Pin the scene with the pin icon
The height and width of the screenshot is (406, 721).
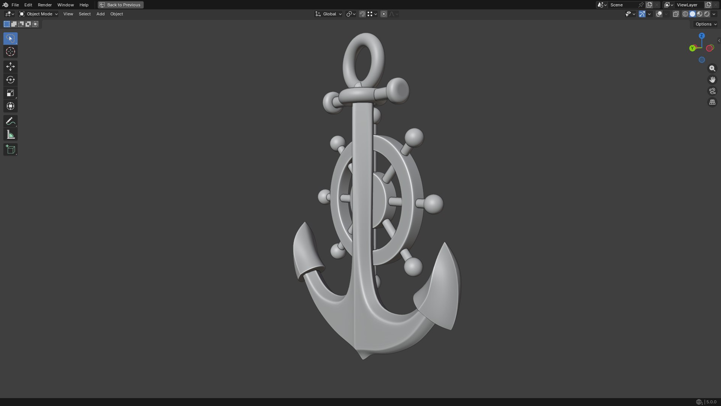[641, 5]
